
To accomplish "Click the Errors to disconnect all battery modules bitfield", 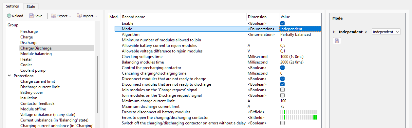I will click(x=298, y=112).
